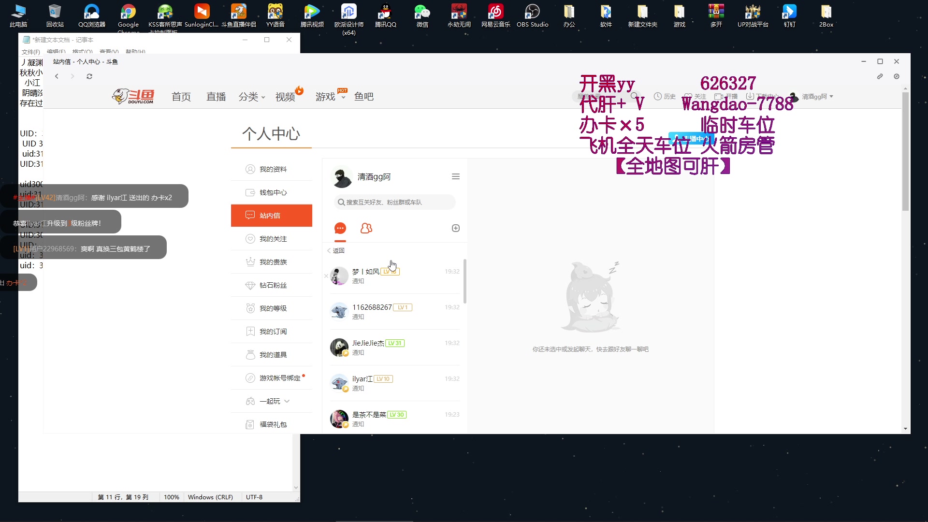
Task: Open OBS Studio desktop shortcut
Action: [533, 15]
